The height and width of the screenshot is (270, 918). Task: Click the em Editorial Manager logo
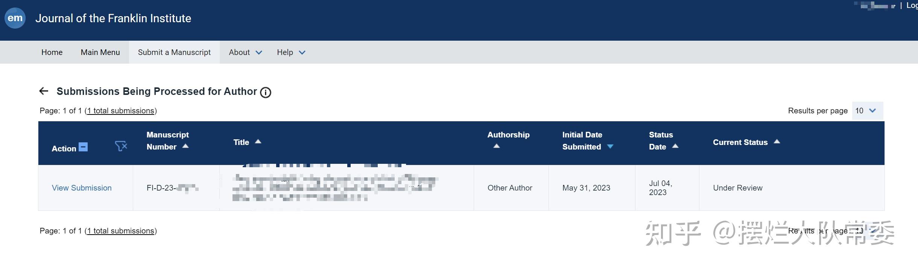point(15,18)
